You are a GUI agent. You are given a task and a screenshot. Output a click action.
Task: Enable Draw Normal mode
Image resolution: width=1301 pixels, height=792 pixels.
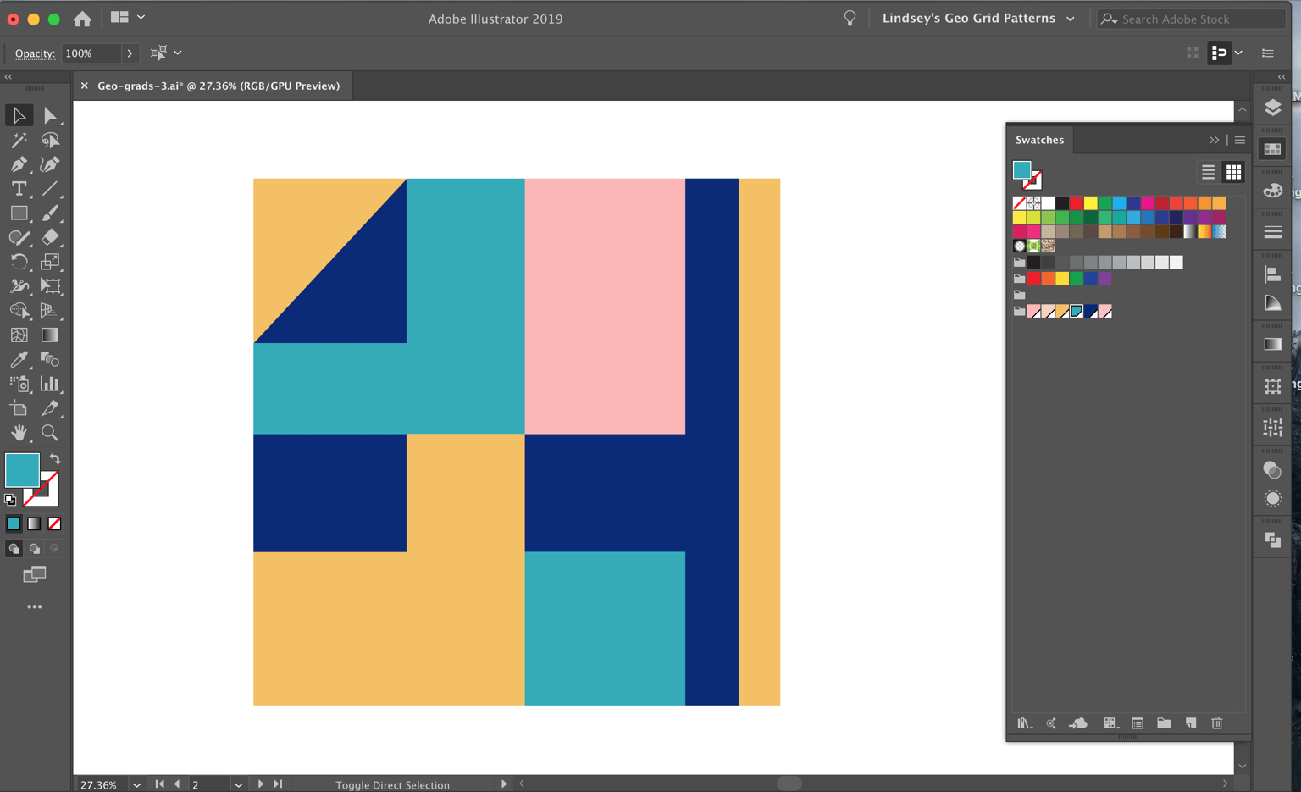[14, 549]
